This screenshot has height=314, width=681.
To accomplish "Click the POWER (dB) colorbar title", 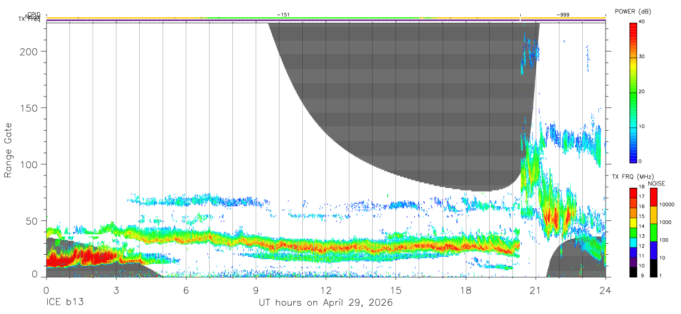I will tap(633, 12).
